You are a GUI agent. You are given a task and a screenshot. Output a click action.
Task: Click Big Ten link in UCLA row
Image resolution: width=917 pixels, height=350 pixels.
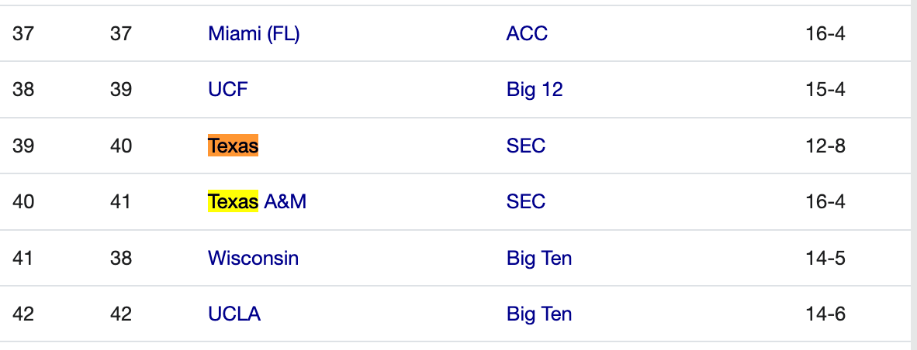pyautogui.click(x=539, y=314)
